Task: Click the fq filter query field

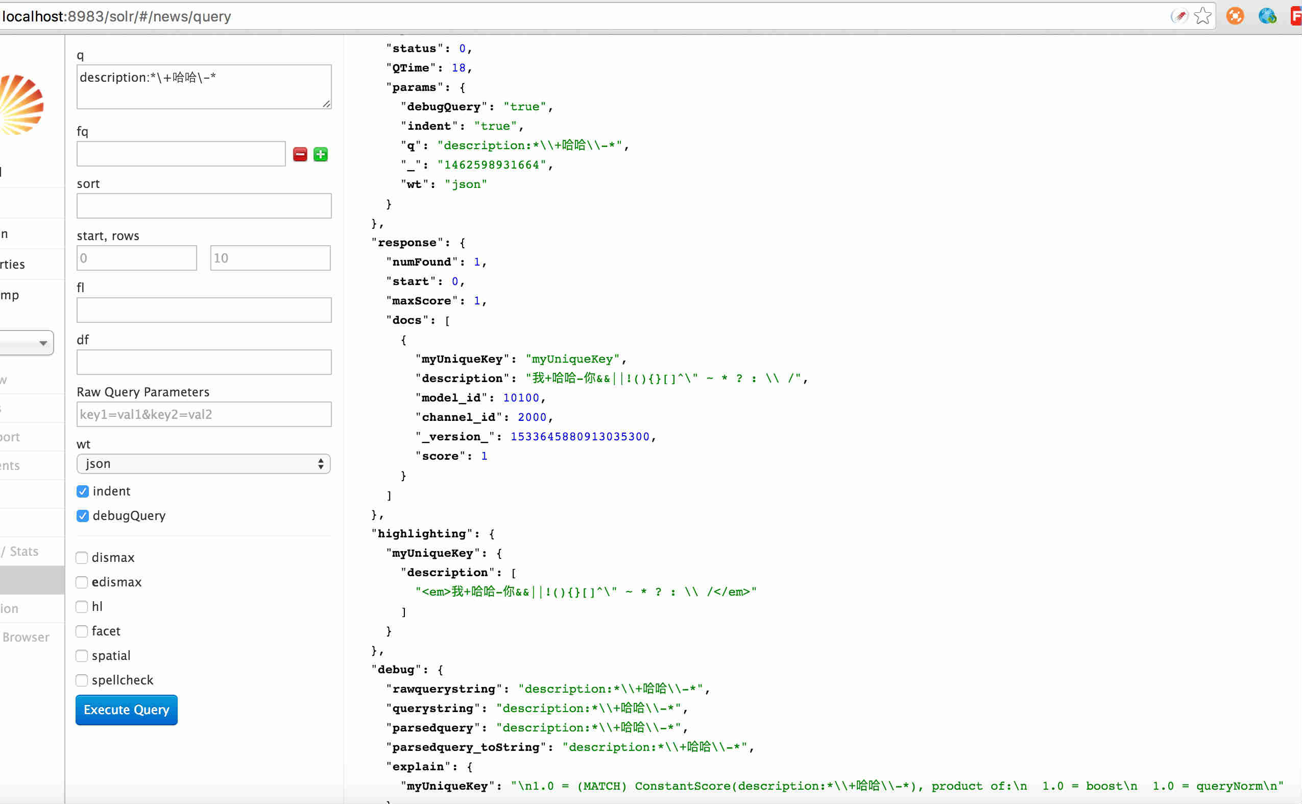Action: [181, 154]
